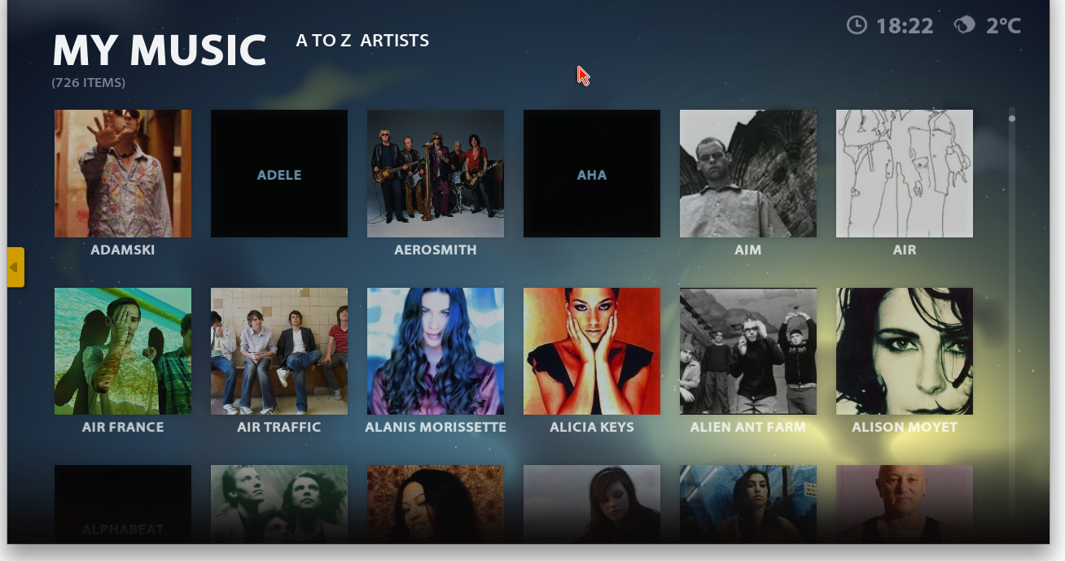This screenshot has height=561, width=1065.
Task: Click the vertical scrollbar handle
Action: click(1012, 119)
